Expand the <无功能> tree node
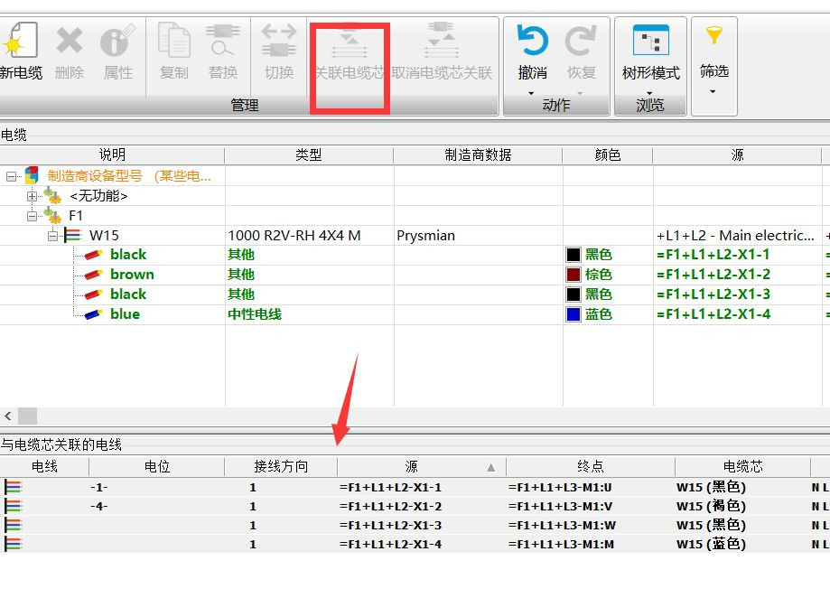The image size is (830, 589). click(33, 196)
